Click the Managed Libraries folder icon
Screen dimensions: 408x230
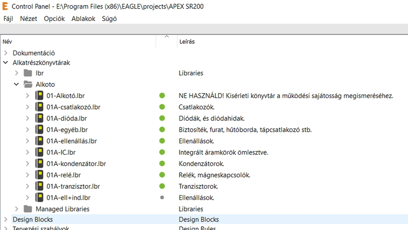28,209
